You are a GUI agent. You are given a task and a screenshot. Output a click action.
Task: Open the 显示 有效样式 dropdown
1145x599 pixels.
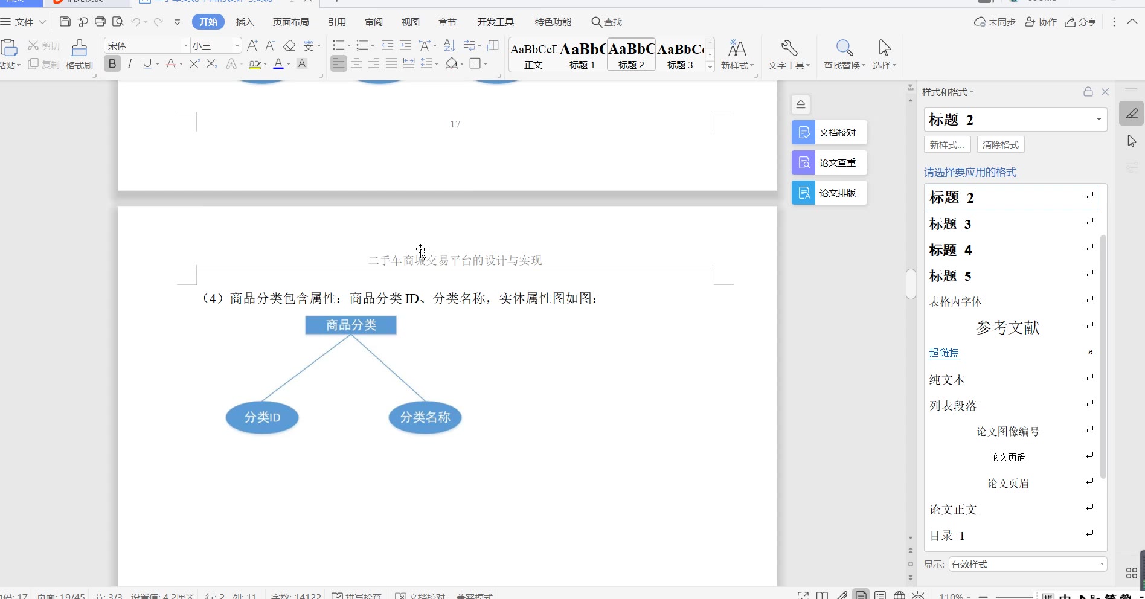1028,564
